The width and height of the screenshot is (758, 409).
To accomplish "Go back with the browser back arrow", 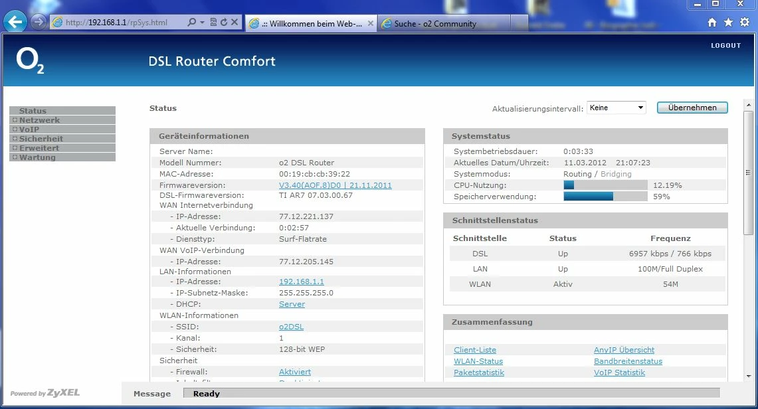I will 15,22.
